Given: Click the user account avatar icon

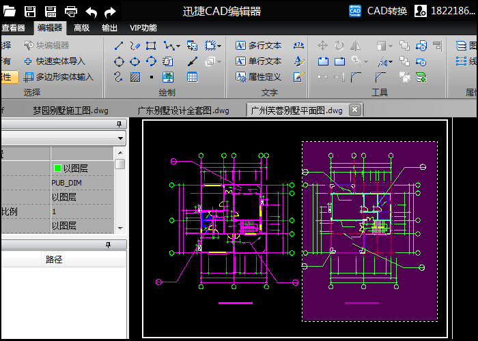Looking at the screenshot, I should 421,12.
